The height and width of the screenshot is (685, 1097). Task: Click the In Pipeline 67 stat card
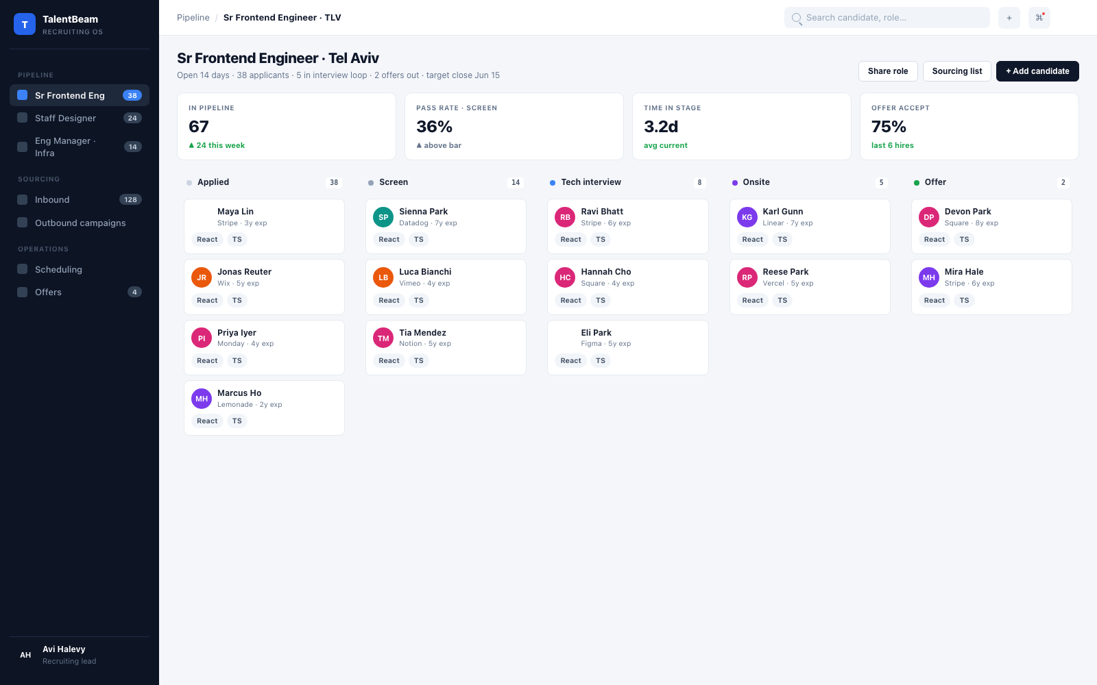tap(287, 127)
